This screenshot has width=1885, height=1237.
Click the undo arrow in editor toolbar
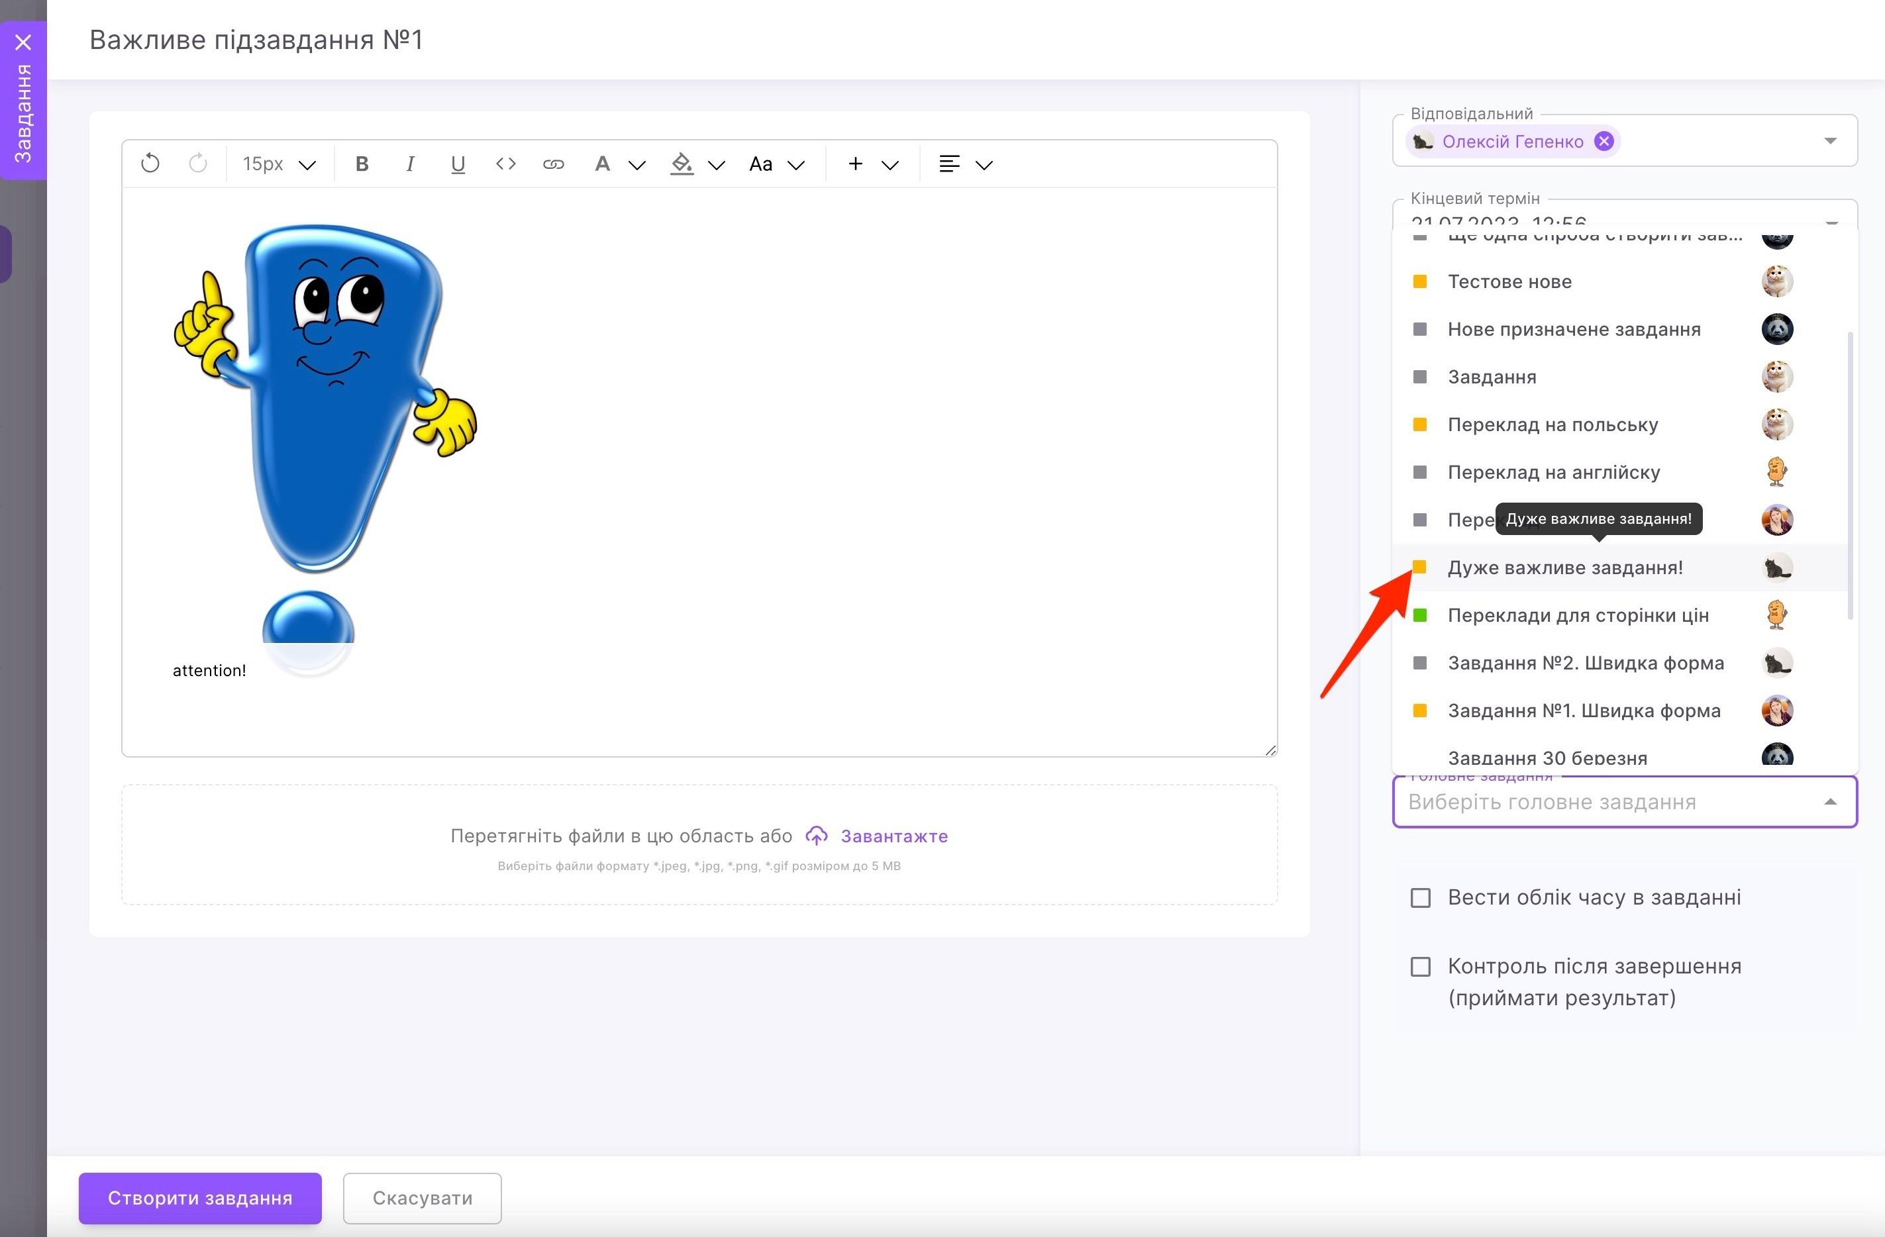point(150,164)
